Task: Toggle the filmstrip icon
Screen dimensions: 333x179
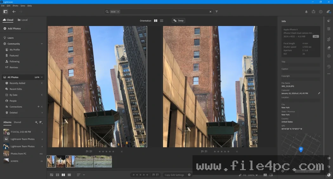Action: [265, 175]
